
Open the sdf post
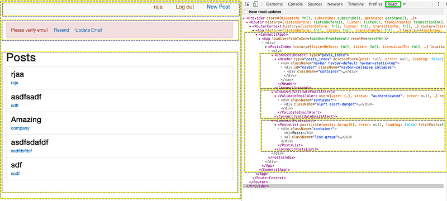(17, 165)
